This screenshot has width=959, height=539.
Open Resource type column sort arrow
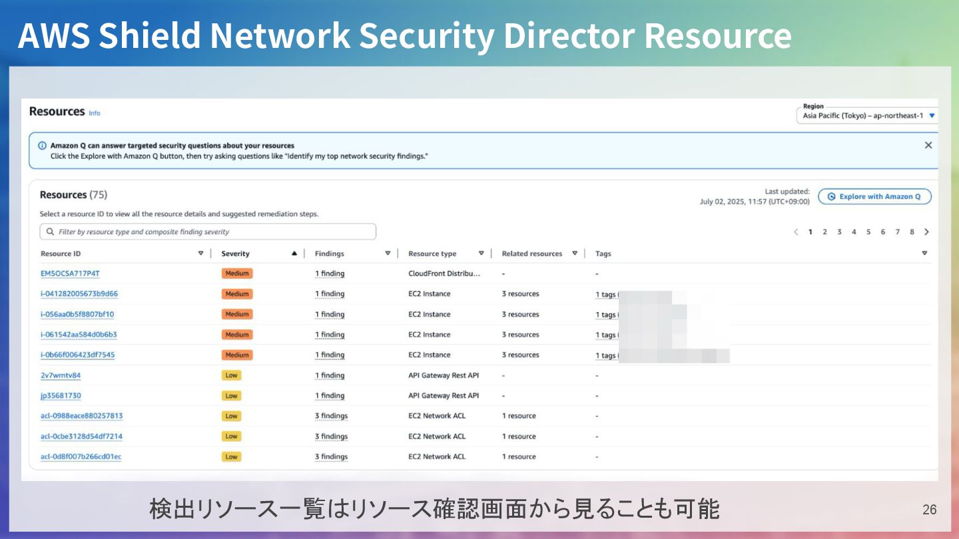tap(481, 254)
